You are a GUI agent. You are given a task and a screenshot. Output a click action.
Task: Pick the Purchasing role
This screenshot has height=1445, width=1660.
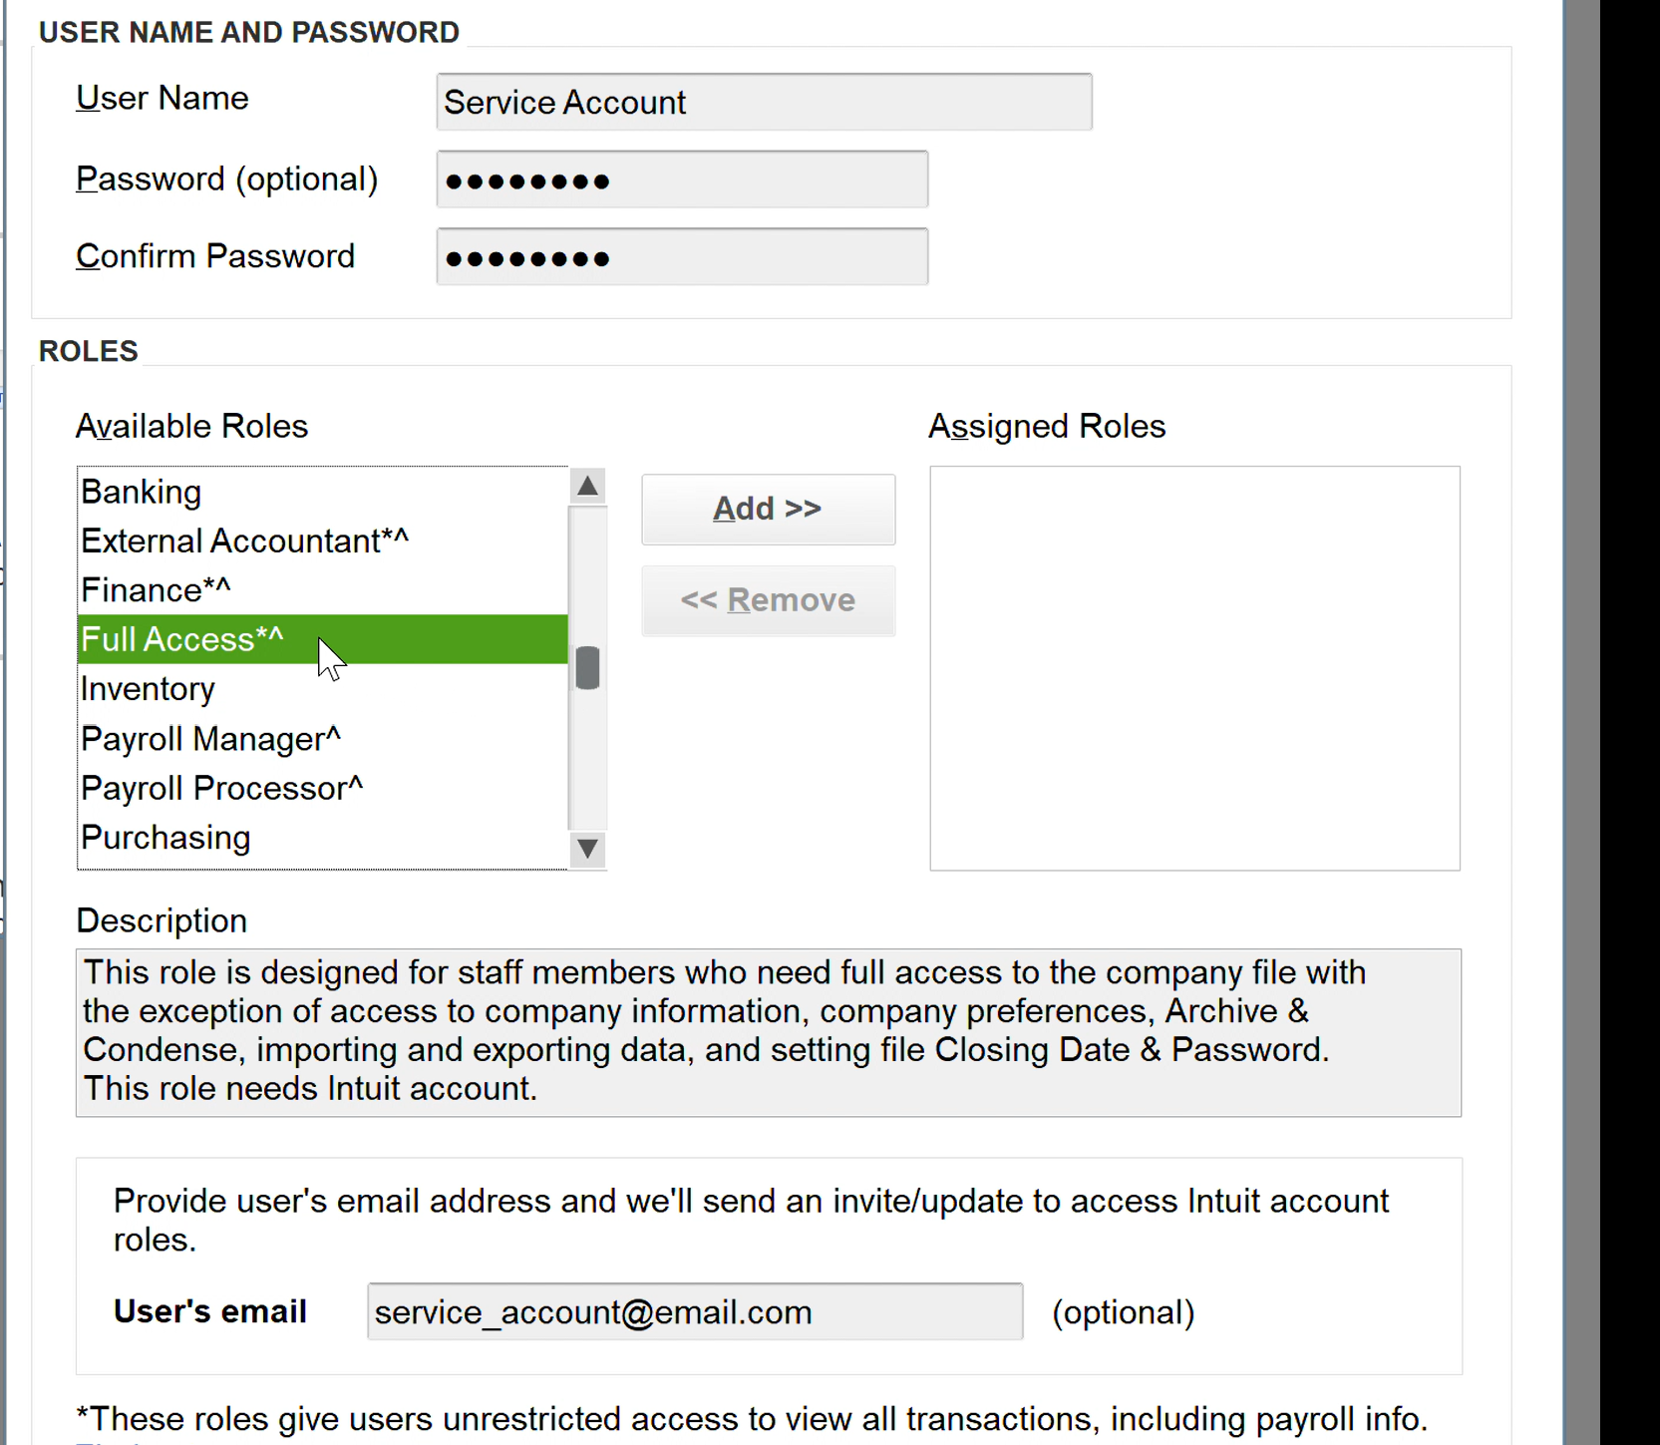point(166,838)
